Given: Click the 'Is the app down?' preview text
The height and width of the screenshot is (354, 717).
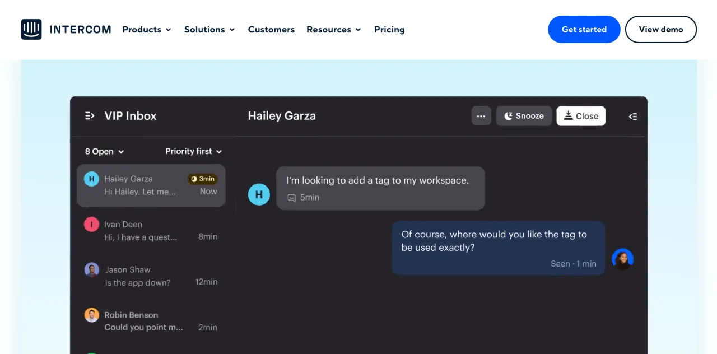Looking at the screenshot, I should tap(138, 283).
